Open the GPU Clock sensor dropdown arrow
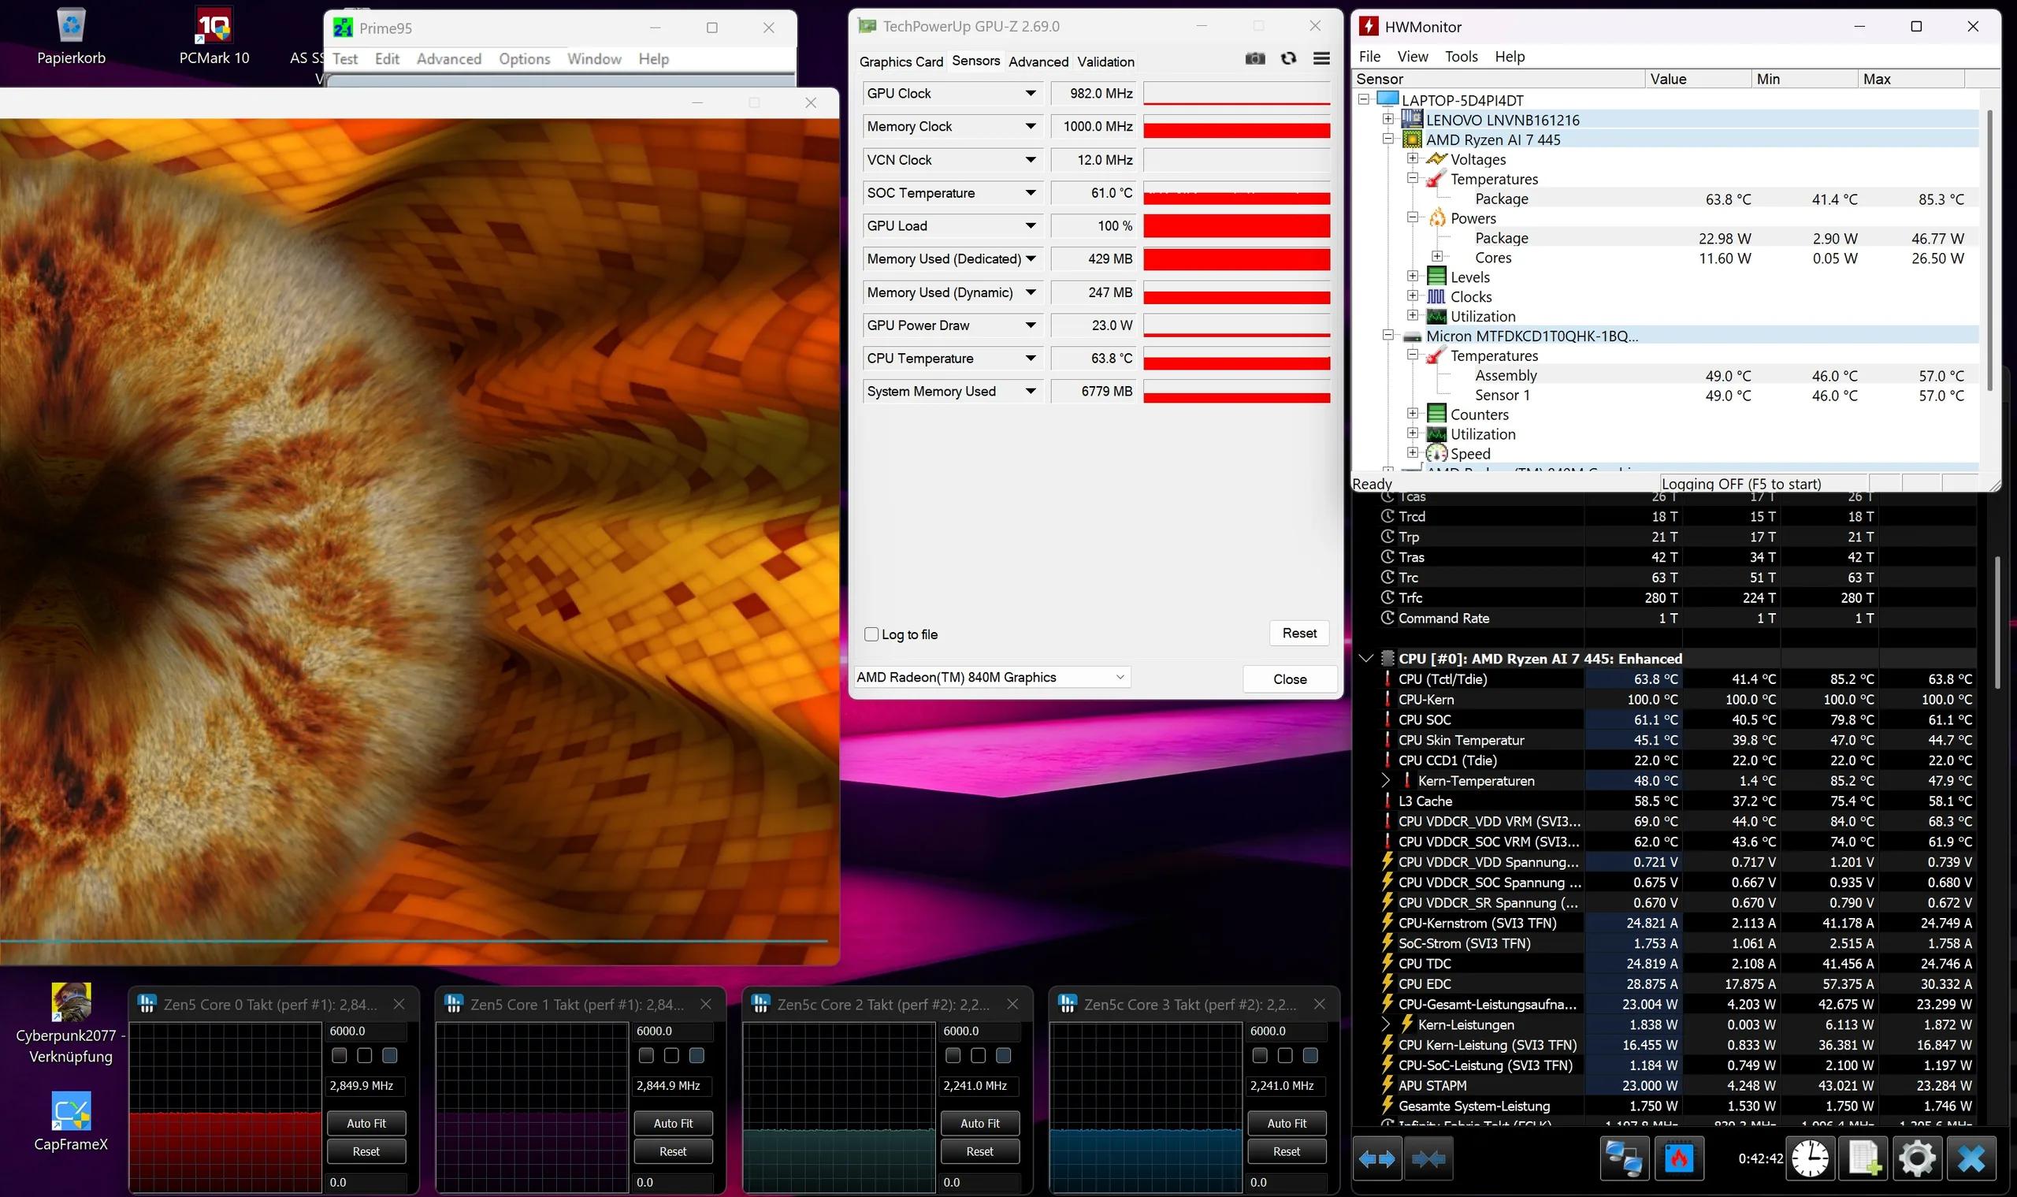Viewport: 2017px width, 1197px height. pyautogui.click(x=1031, y=94)
